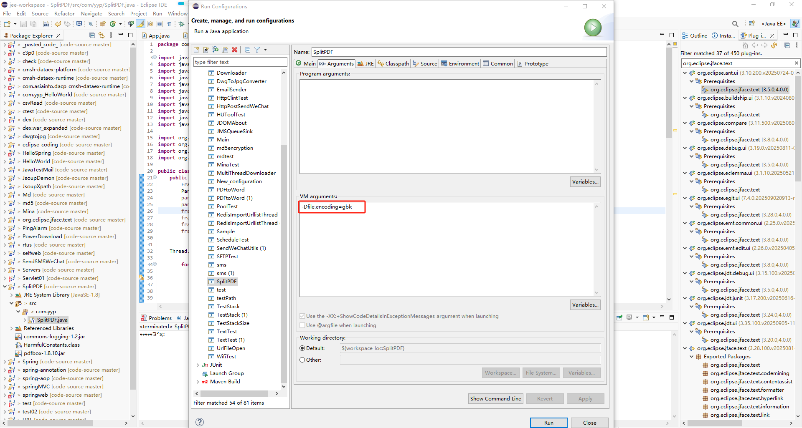Toggle Mark Occurrences highlighter icon
This screenshot has width=802, height=428.
point(141,24)
